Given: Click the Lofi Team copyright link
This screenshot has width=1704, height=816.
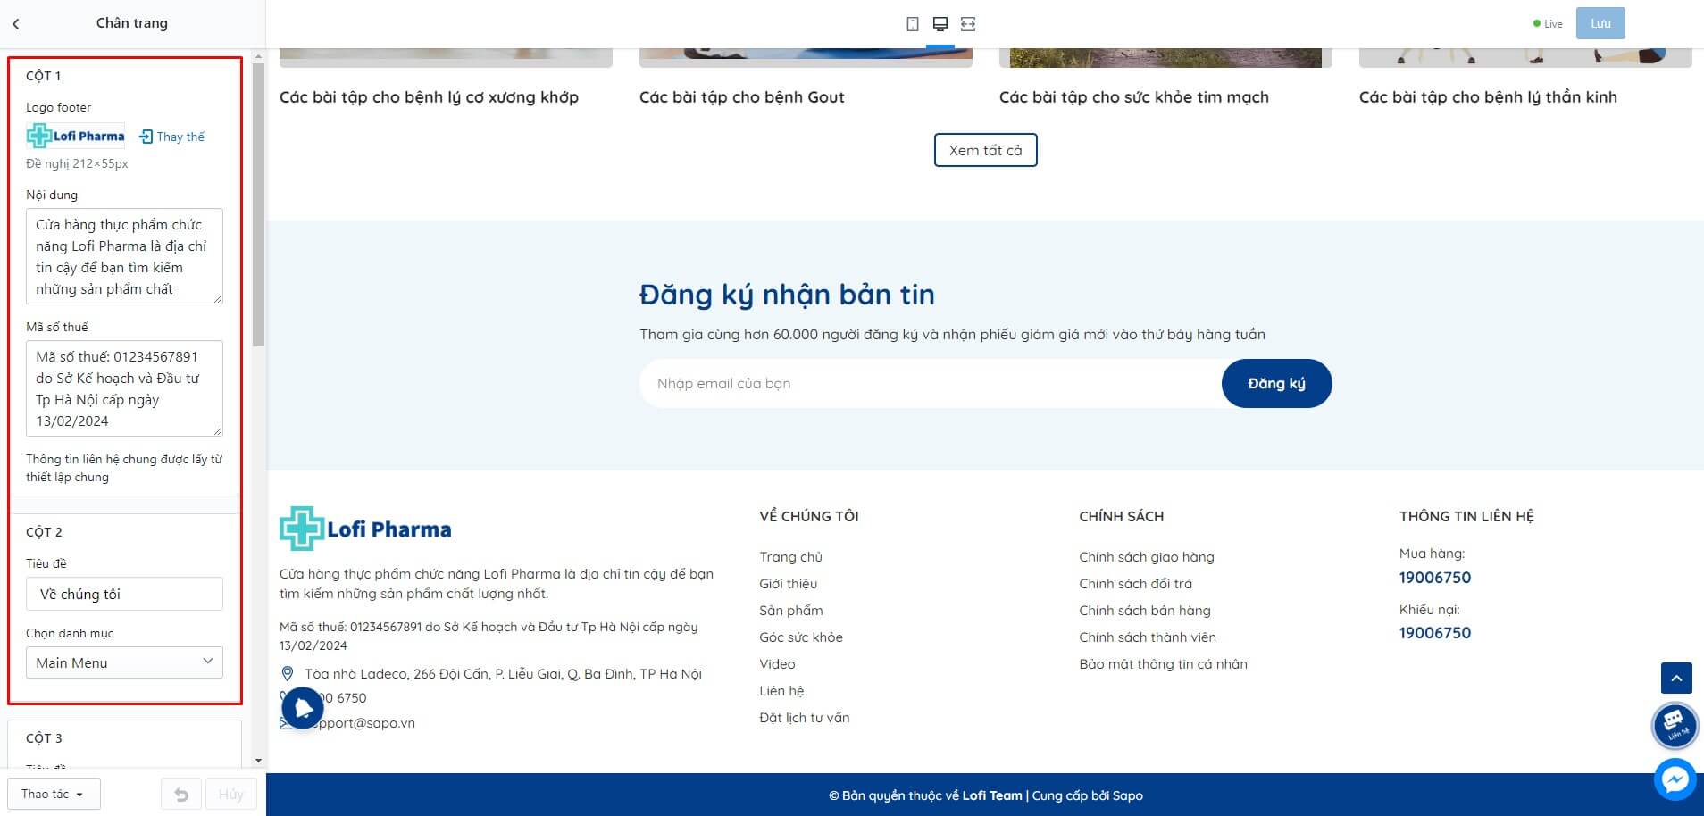Looking at the screenshot, I should (x=992, y=795).
